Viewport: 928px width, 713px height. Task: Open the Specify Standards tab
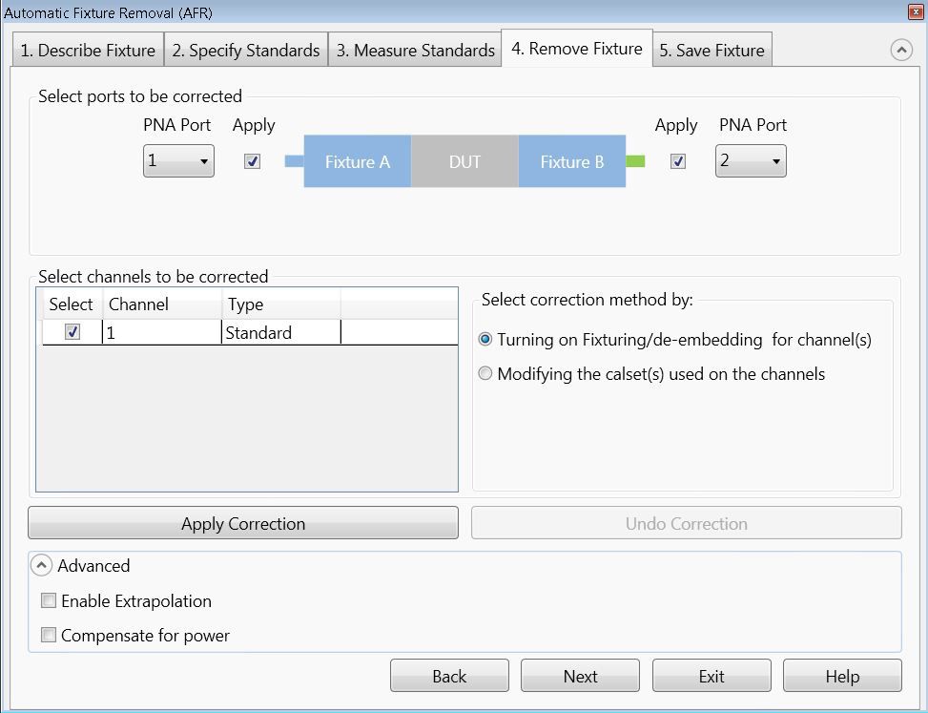coord(246,51)
